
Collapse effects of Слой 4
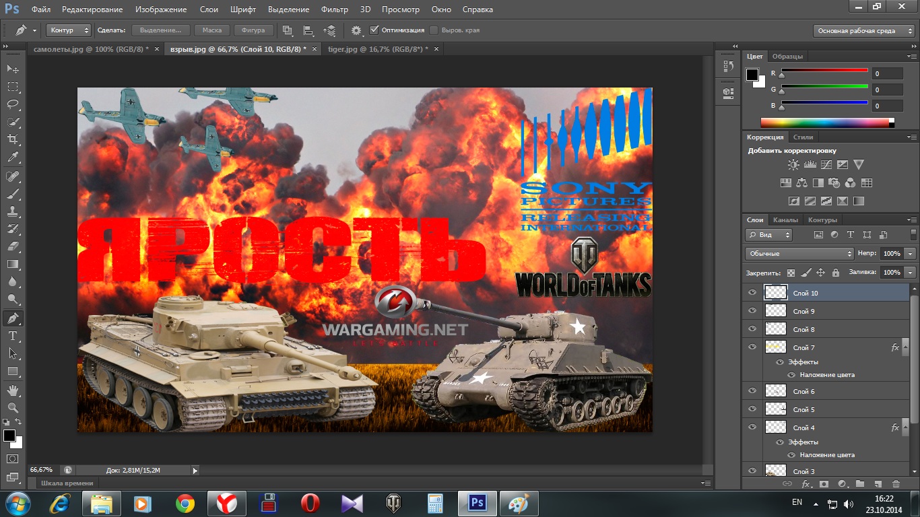[905, 428]
